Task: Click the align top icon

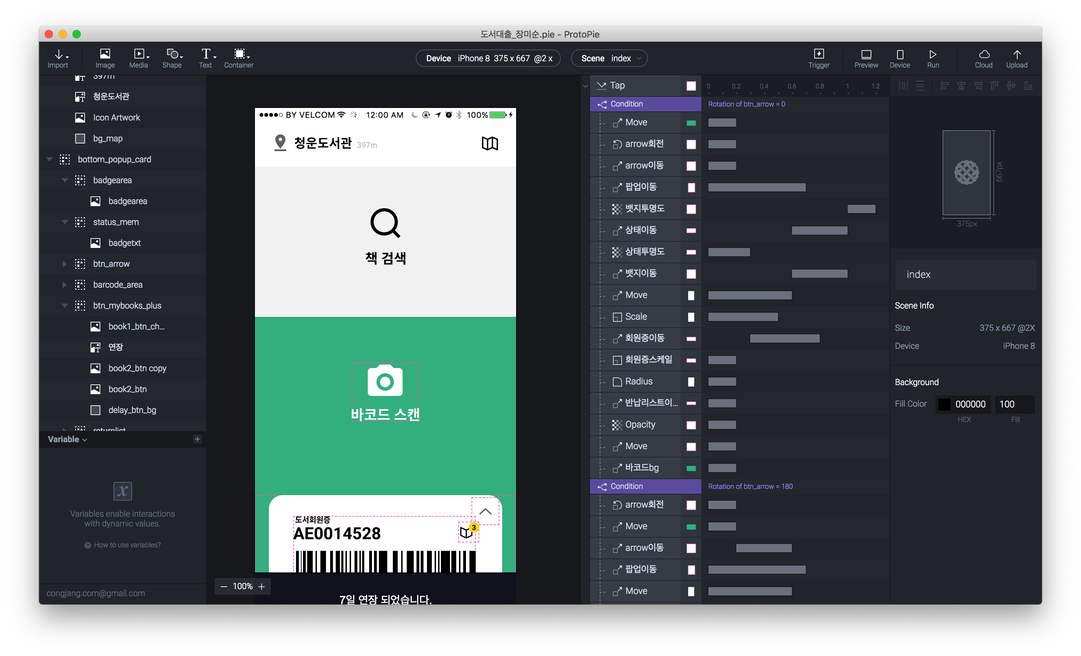Action: click(995, 86)
